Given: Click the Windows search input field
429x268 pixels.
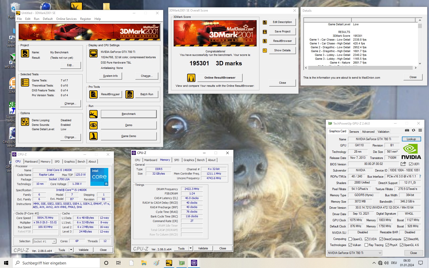Looking at the screenshot, I should (56, 263).
